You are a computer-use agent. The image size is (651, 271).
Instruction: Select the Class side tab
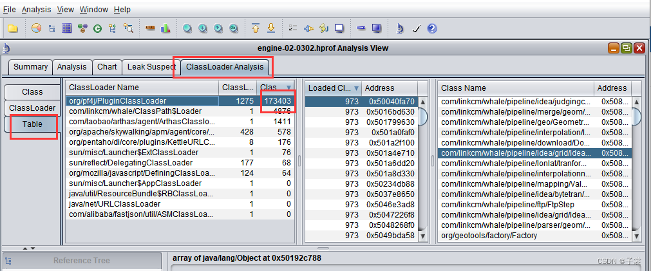coord(32,91)
